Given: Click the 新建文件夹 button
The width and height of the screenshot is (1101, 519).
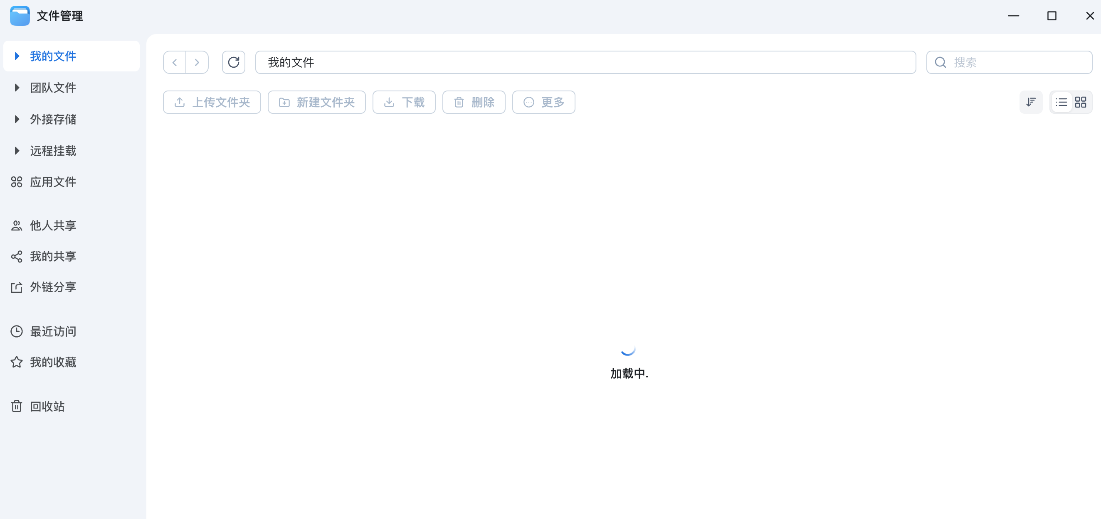Looking at the screenshot, I should [x=316, y=102].
